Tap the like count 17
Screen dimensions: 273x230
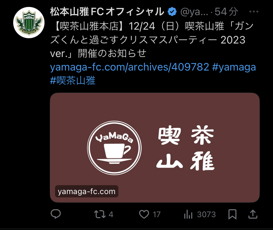point(157,214)
